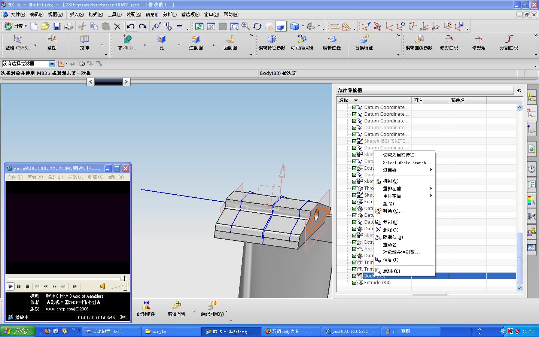Click the Print icon in toolbar

pos(68,26)
